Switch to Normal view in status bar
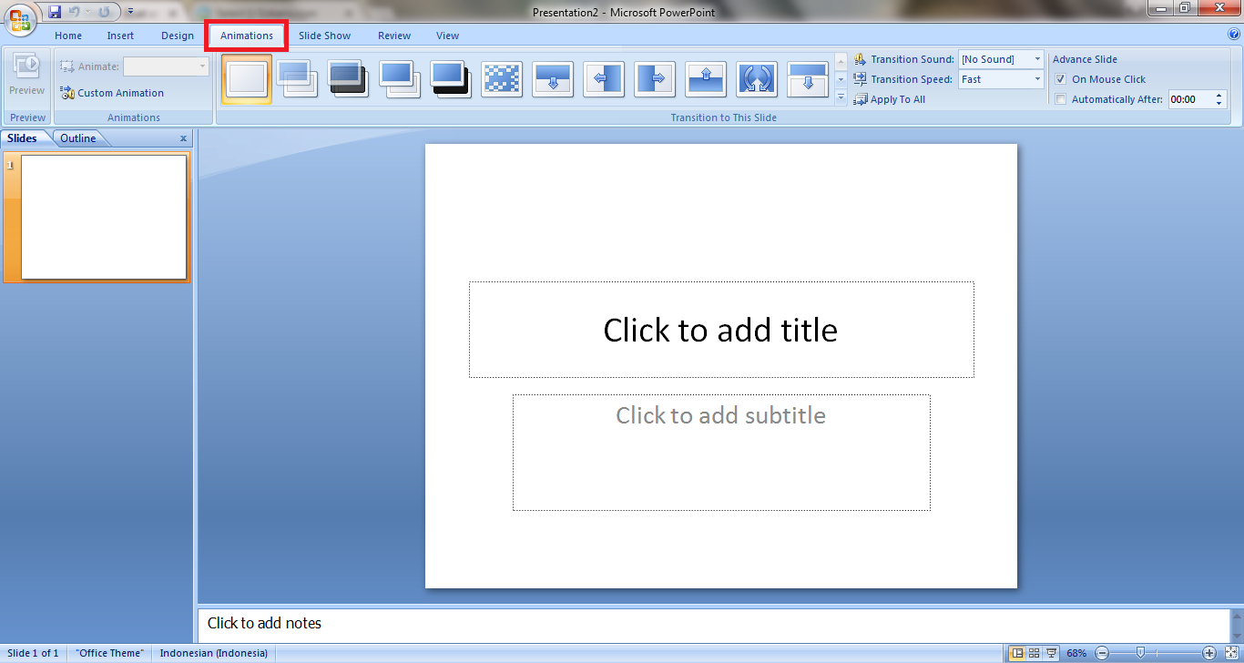This screenshot has width=1244, height=663. coord(1017,653)
